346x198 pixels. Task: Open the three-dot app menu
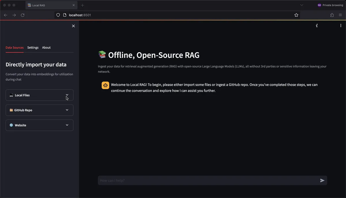coord(341,26)
